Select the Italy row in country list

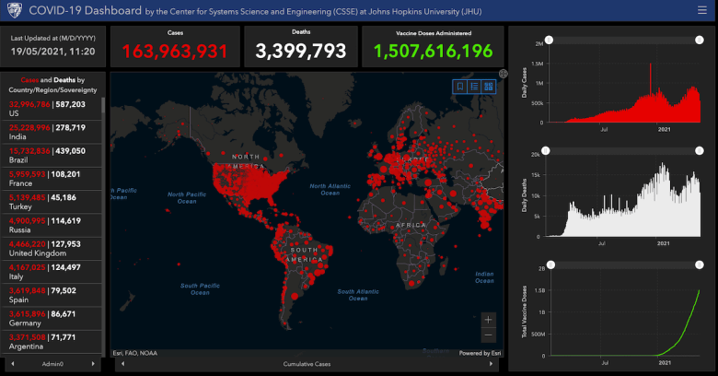pos(51,272)
